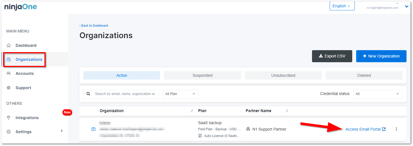Click the Integrations plug icon
Screen dimensions: 413x146
[x=9, y=118]
